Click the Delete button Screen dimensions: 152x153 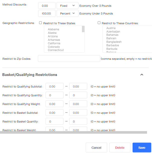120,147
